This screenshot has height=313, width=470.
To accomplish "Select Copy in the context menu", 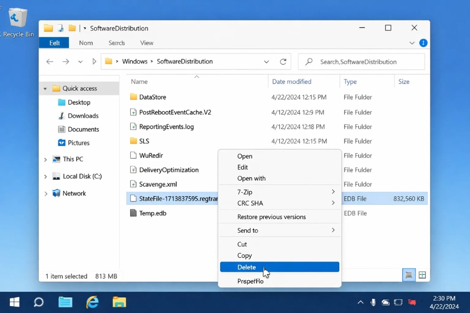I will tap(244, 255).
